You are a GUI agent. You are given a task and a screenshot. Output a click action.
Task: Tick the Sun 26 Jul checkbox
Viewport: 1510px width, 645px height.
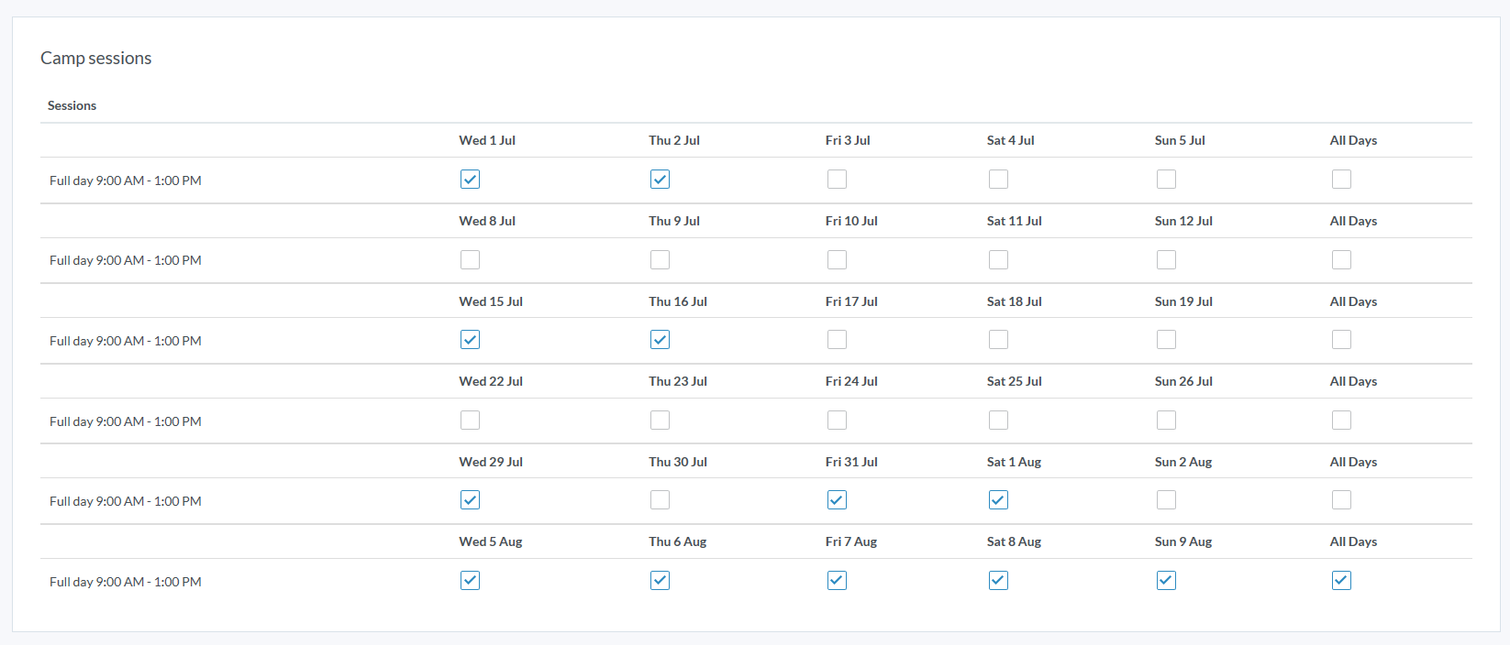(1166, 421)
